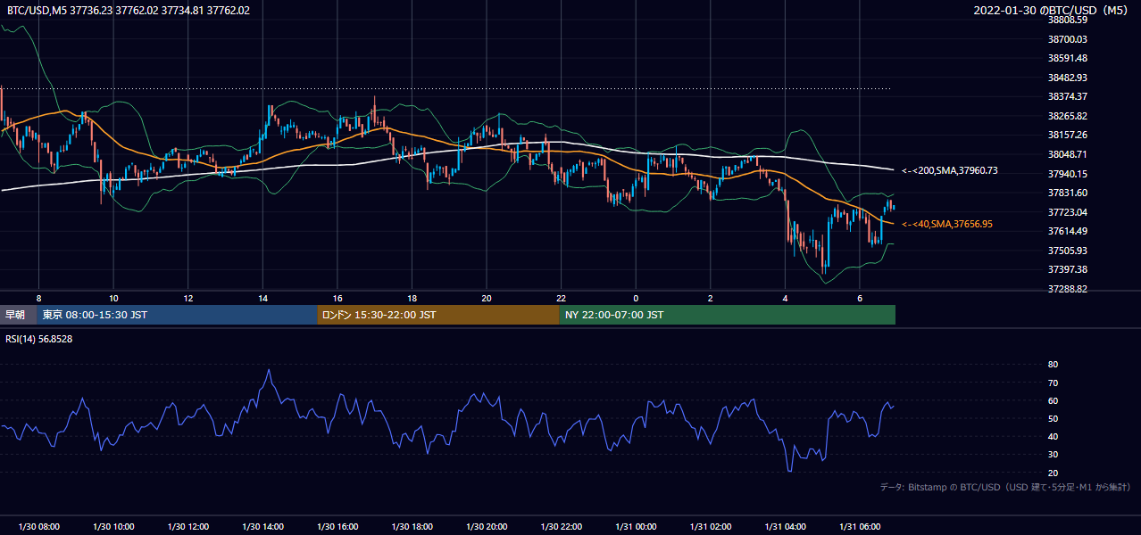Click the 40 SMA label 37656.95
The width and height of the screenshot is (1141, 535).
click(947, 225)
